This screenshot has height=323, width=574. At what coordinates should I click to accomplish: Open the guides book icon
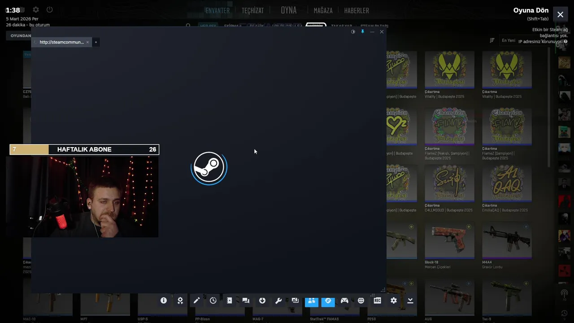pos(229,301)
